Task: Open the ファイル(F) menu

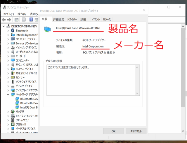Action: pyautogui.click(x=8, y=14)
